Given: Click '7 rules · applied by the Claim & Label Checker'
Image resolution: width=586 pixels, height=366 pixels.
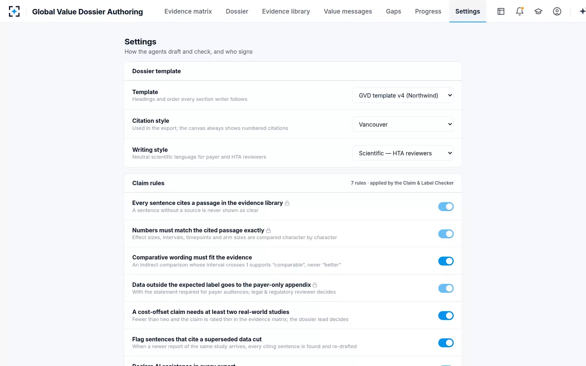Looking at the screenshot, I should pyautogui.click(x=402, y=183).
